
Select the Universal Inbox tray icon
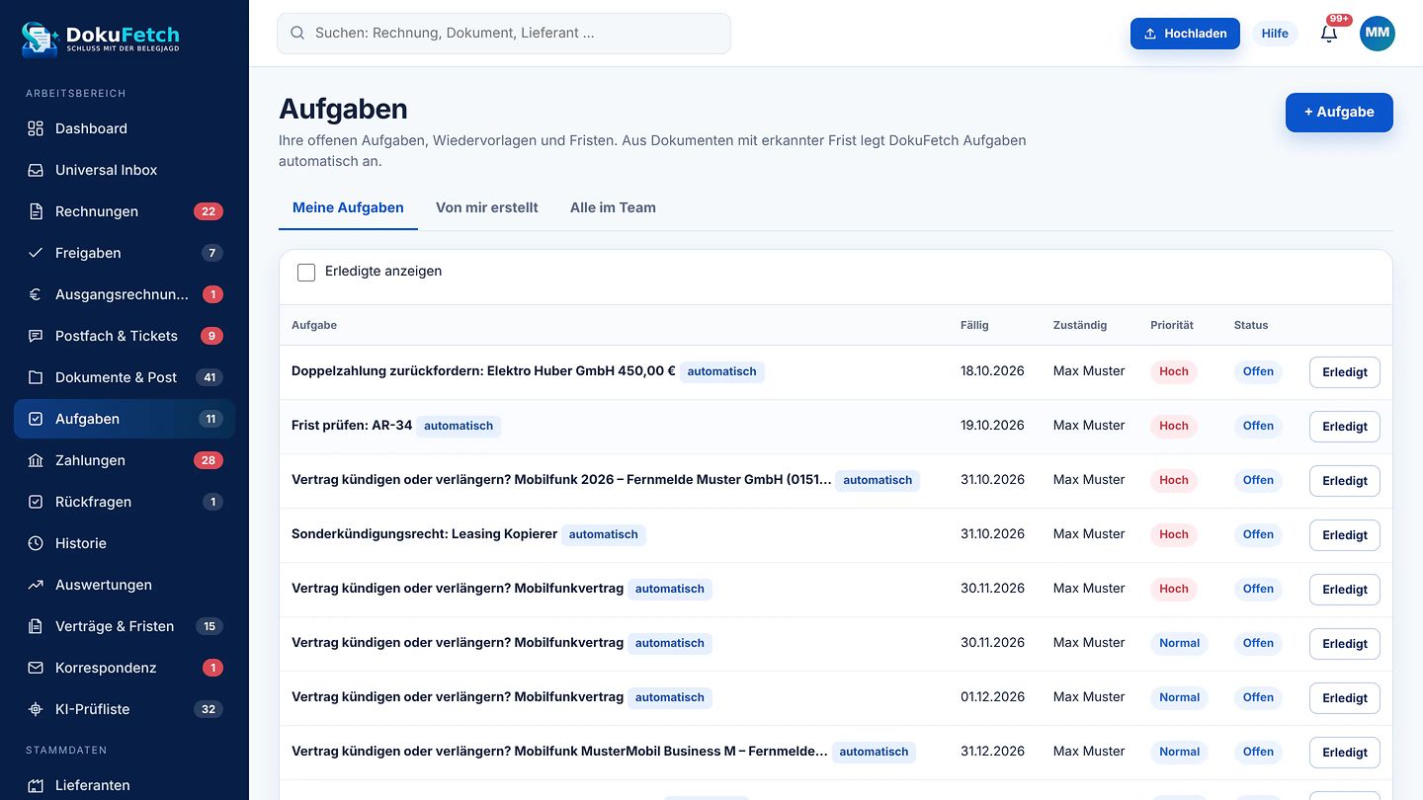(x=36, y=170)
